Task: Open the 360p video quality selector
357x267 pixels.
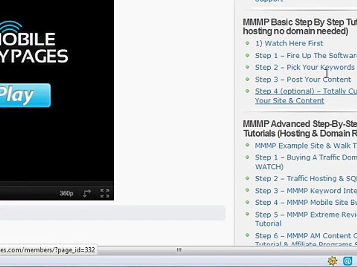Action: (66, 194)
